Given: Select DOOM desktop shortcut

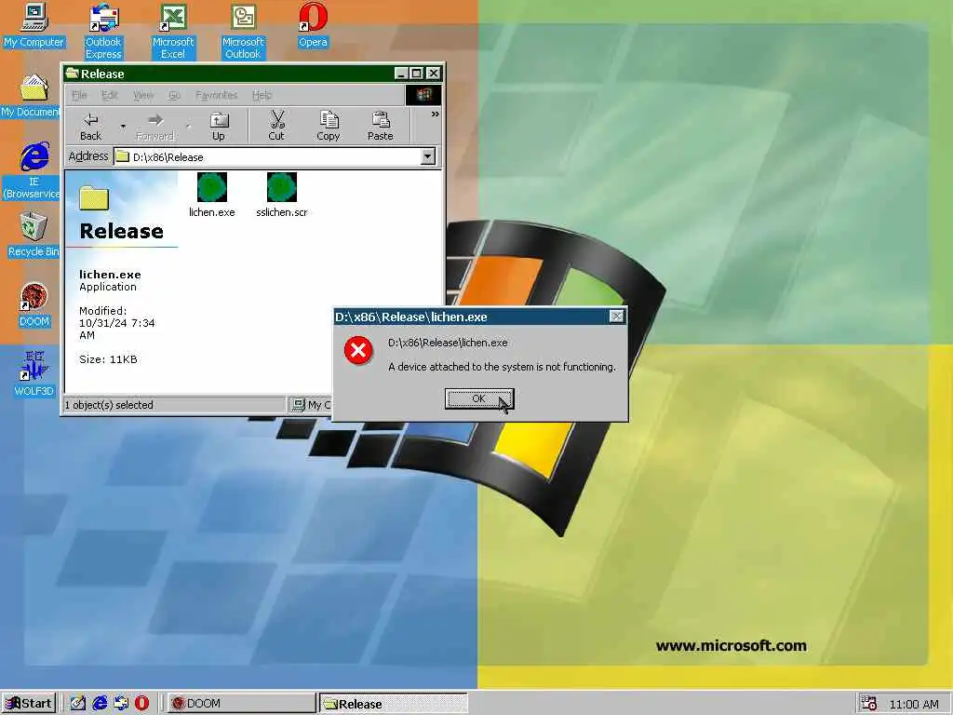Looking at the screenshot, I should 34,305.
